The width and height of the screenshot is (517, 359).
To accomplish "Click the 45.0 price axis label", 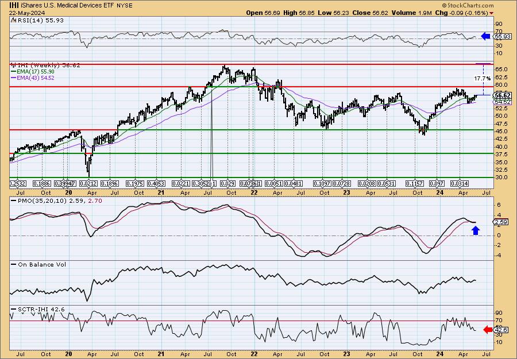I will [x=501, y=131].
